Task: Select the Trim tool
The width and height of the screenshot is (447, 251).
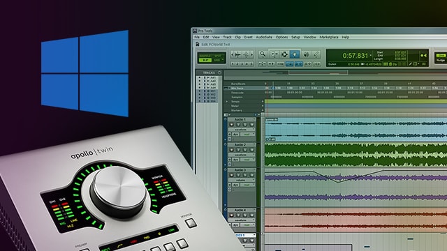Action: (x=274, y=54)
